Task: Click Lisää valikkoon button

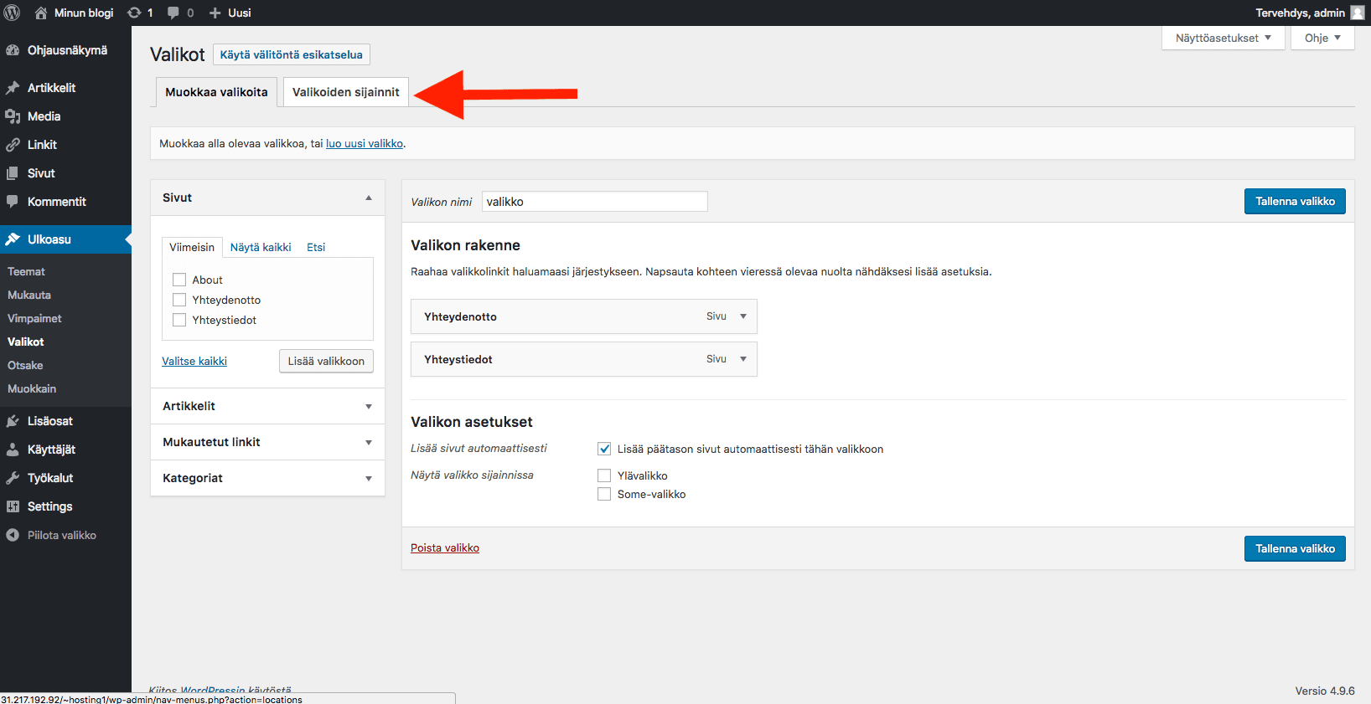Action: 326,361
